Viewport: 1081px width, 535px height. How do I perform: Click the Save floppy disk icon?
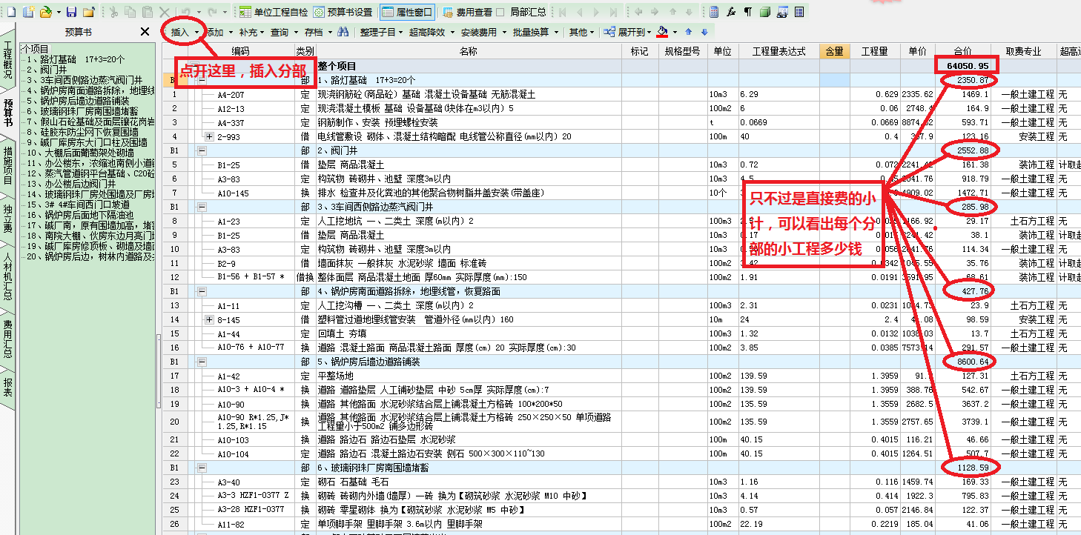coord(71,12)
